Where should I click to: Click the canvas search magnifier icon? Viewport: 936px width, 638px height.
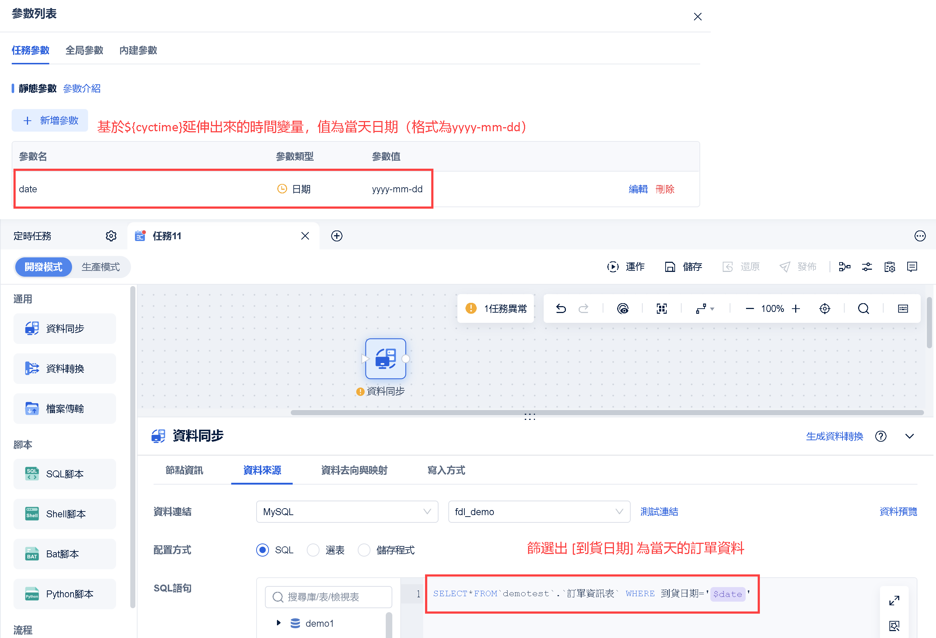pyautogui.click(x=863, y=309)
